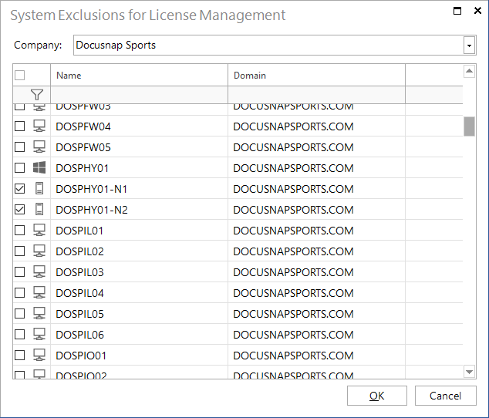489x418 pixels.
Task: Check the DOSPFW05 checkbox
Action: tap(19, 147)
